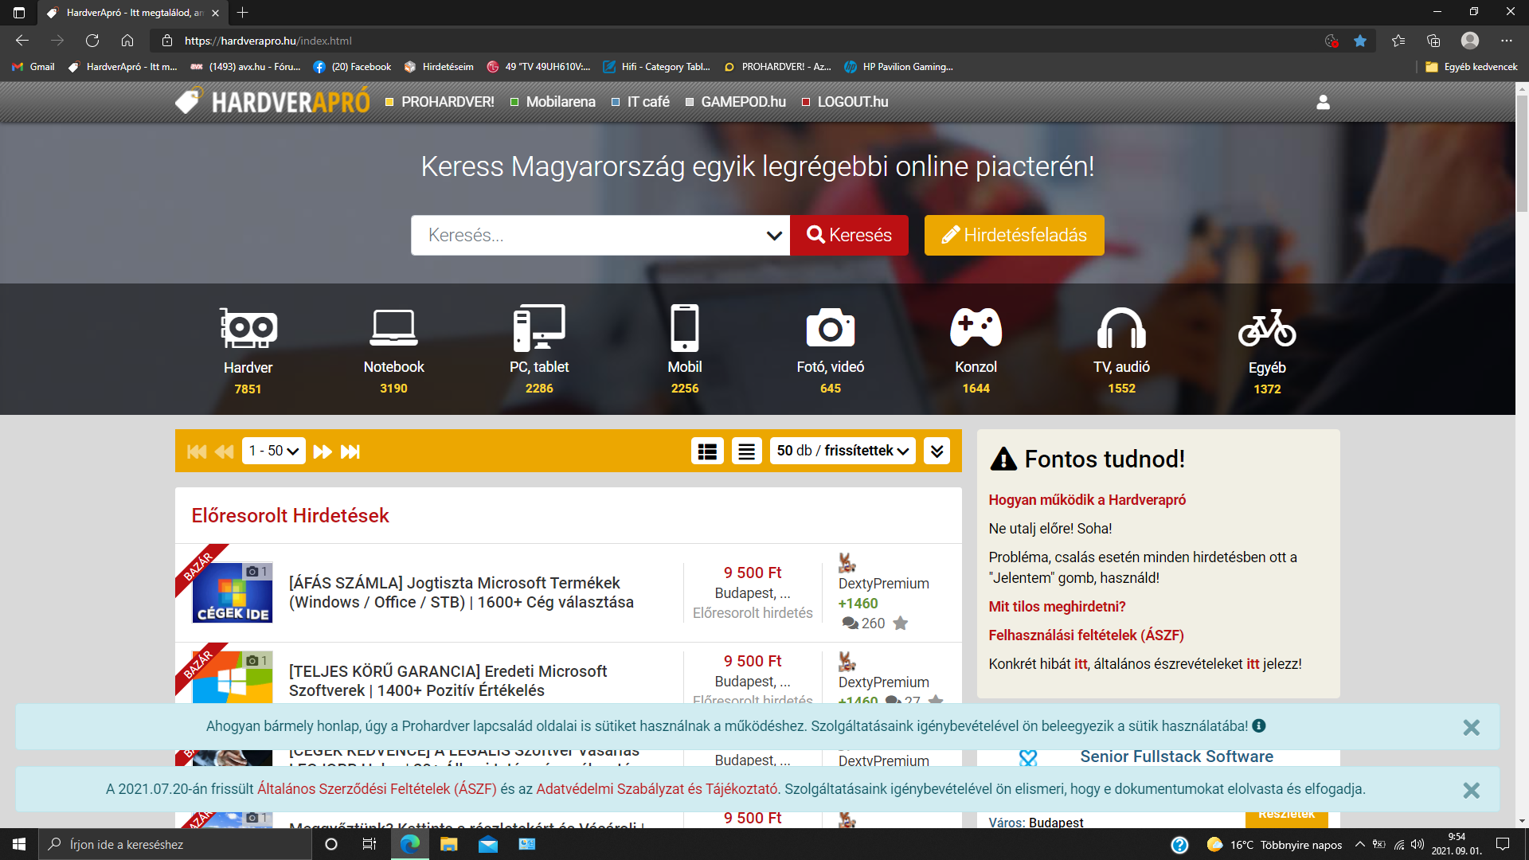Go to the last page of listings
Screen dimensions: 1529x860
[350, 451]
